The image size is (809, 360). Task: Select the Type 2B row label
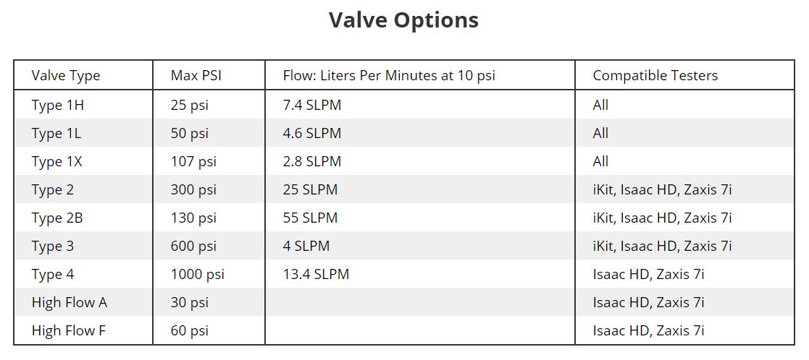pos(56,218)
